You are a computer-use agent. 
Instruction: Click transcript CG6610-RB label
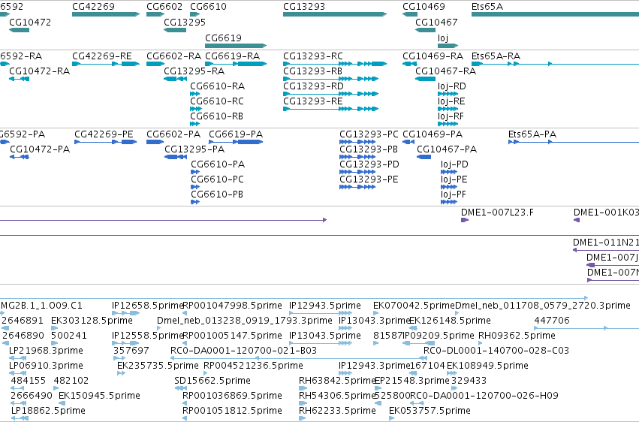coord(217,116)
